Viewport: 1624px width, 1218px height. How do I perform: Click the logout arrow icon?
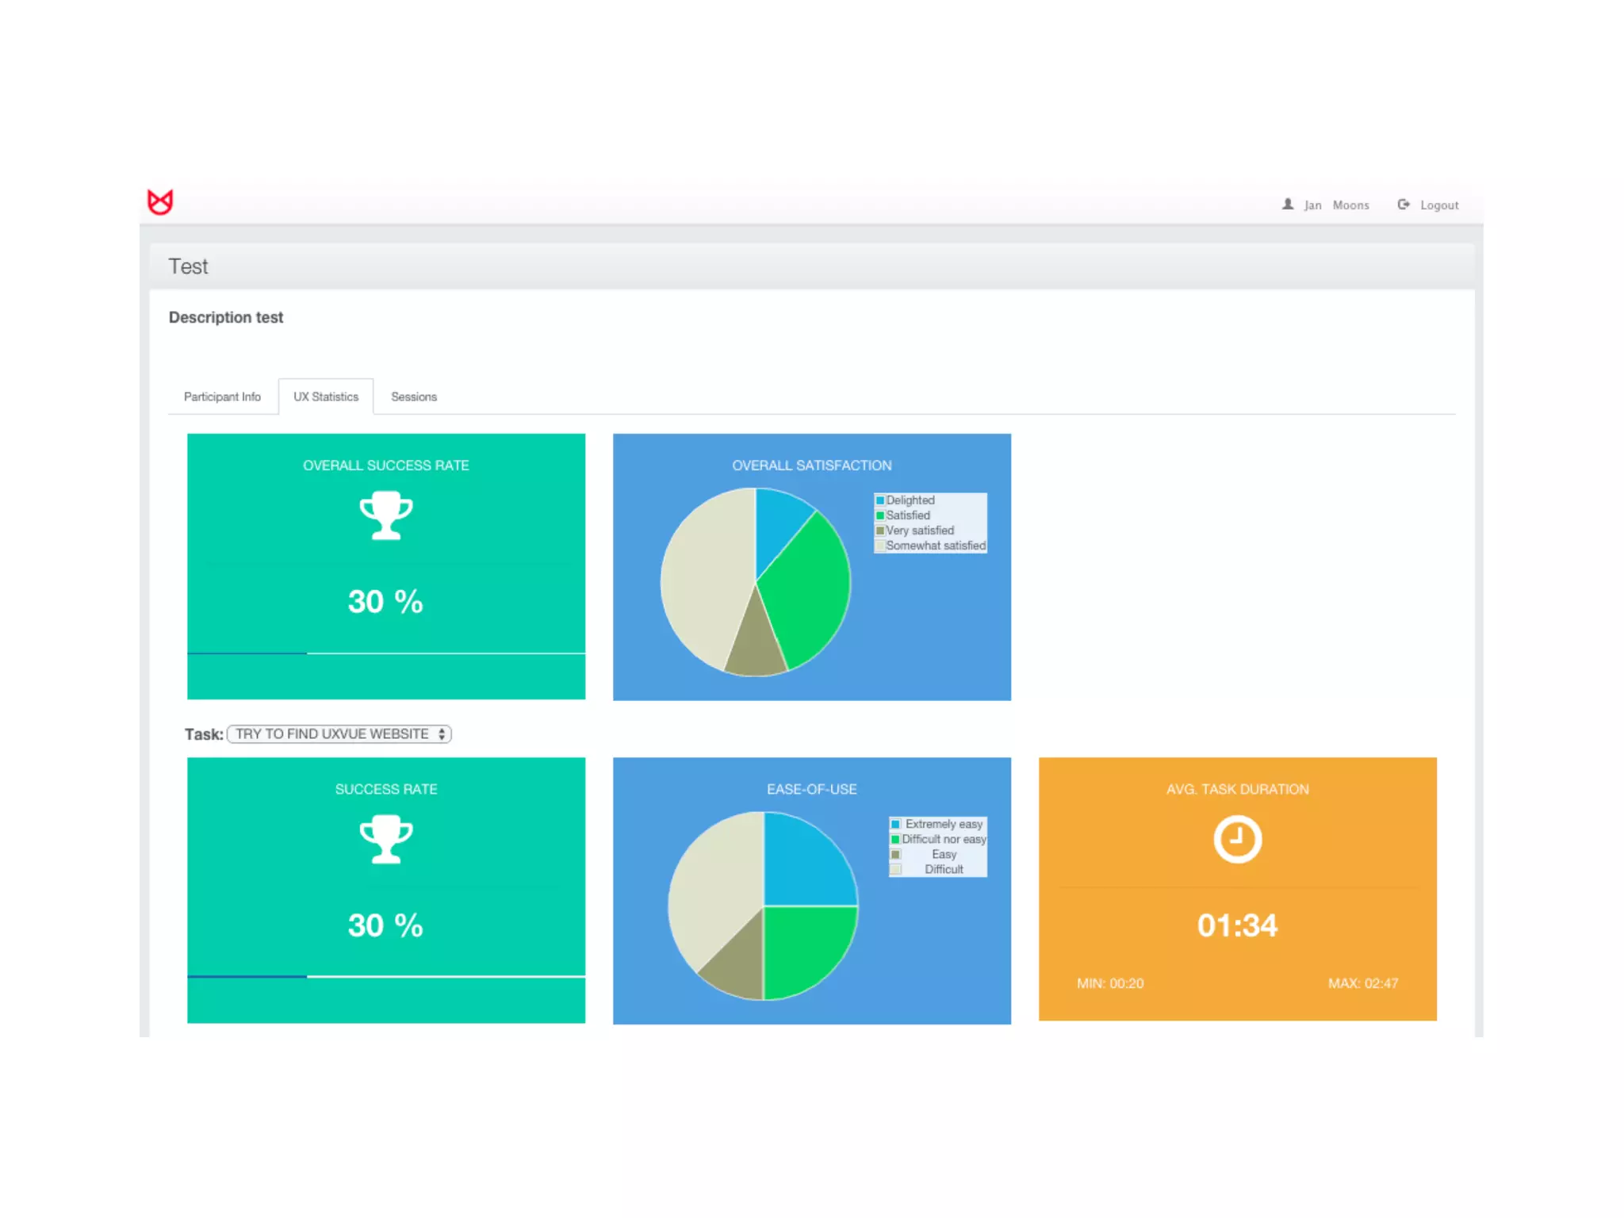(x=1403, y=205)
